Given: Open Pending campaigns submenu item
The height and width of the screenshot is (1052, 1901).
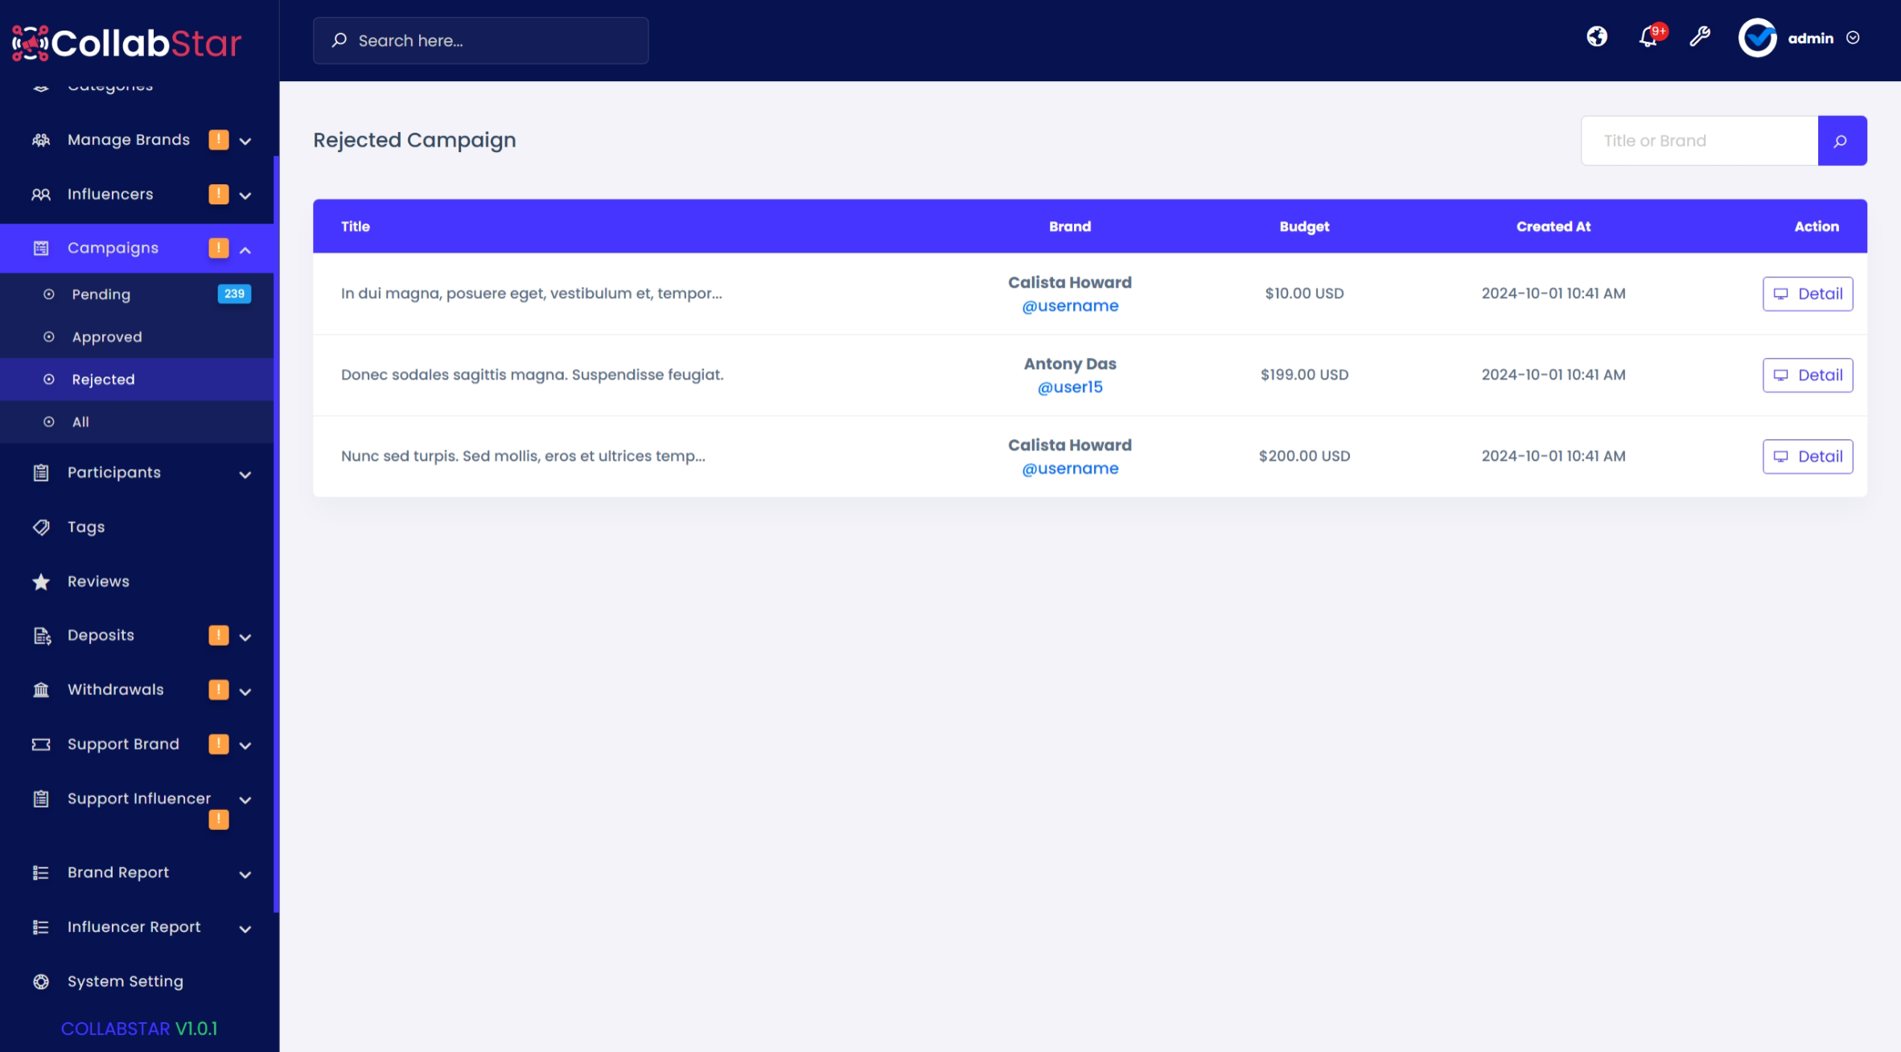Looking at the screenshot, I should coord(137,294).
